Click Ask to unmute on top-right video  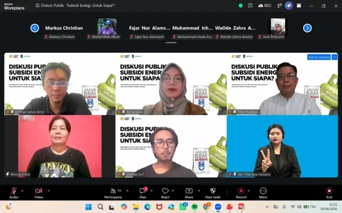pyautogui.click(x=319, y=57)
